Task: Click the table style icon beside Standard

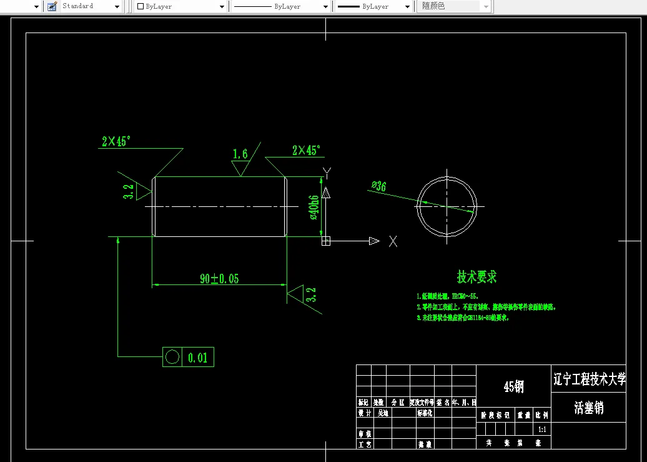Action: pyautogui.click(x=52, y=6)
